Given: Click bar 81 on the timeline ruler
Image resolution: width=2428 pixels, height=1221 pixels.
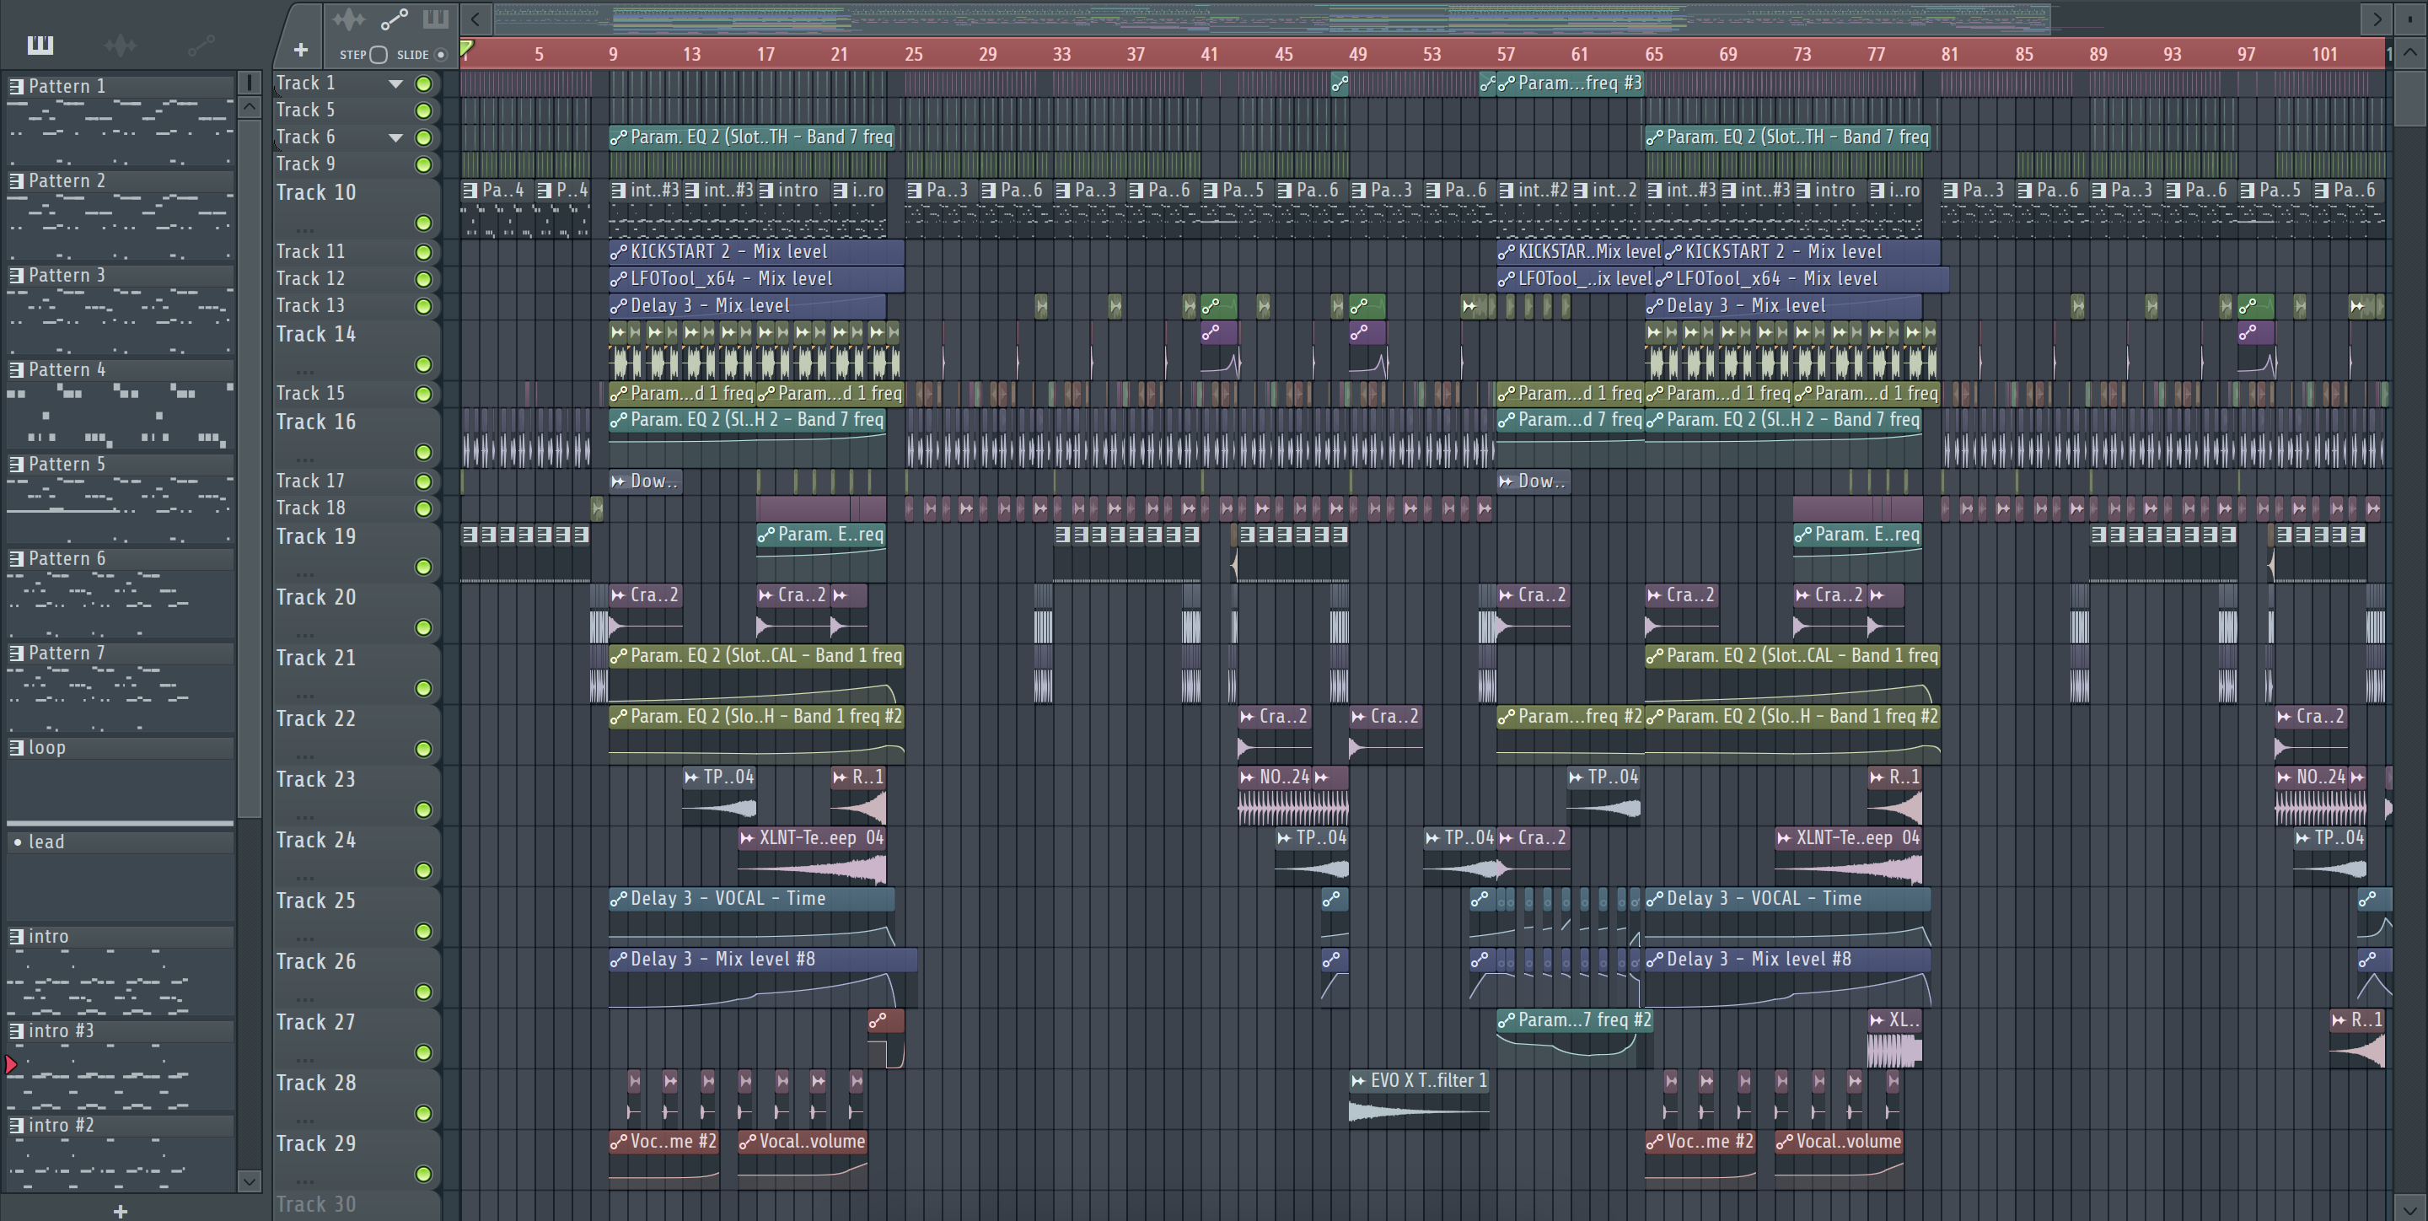Looking at the screenshot, I should [x=1949, y=54].
